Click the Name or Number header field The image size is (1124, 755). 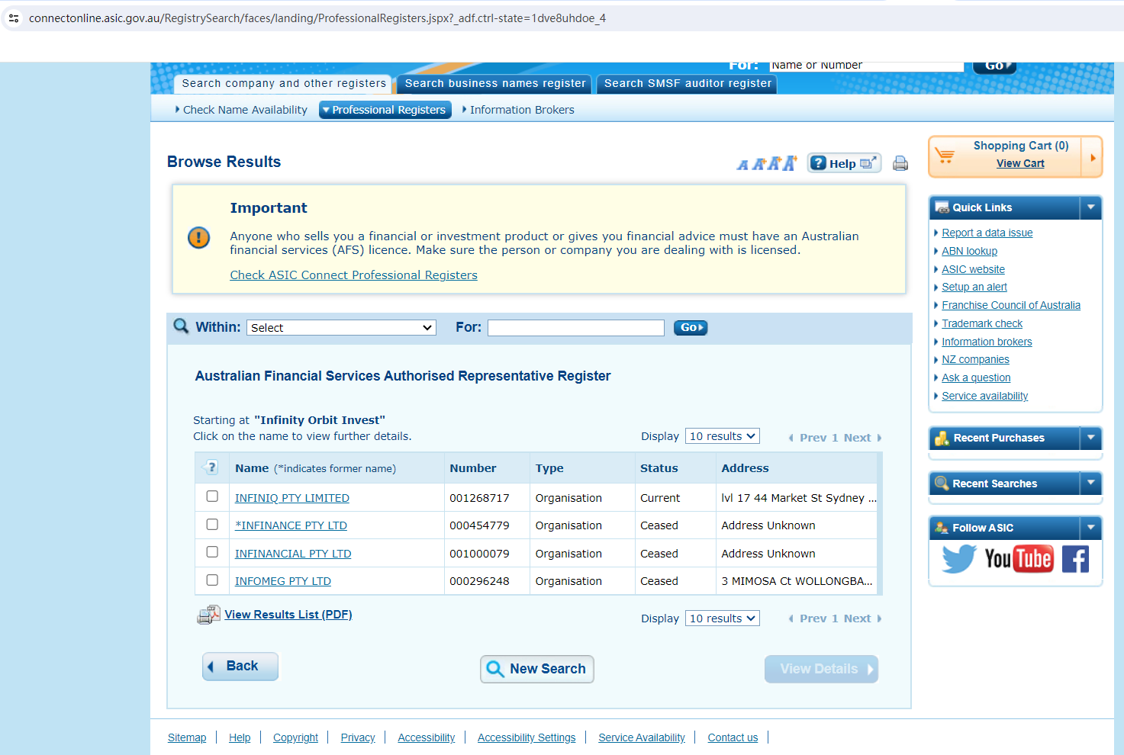click(x=867, y=66)
